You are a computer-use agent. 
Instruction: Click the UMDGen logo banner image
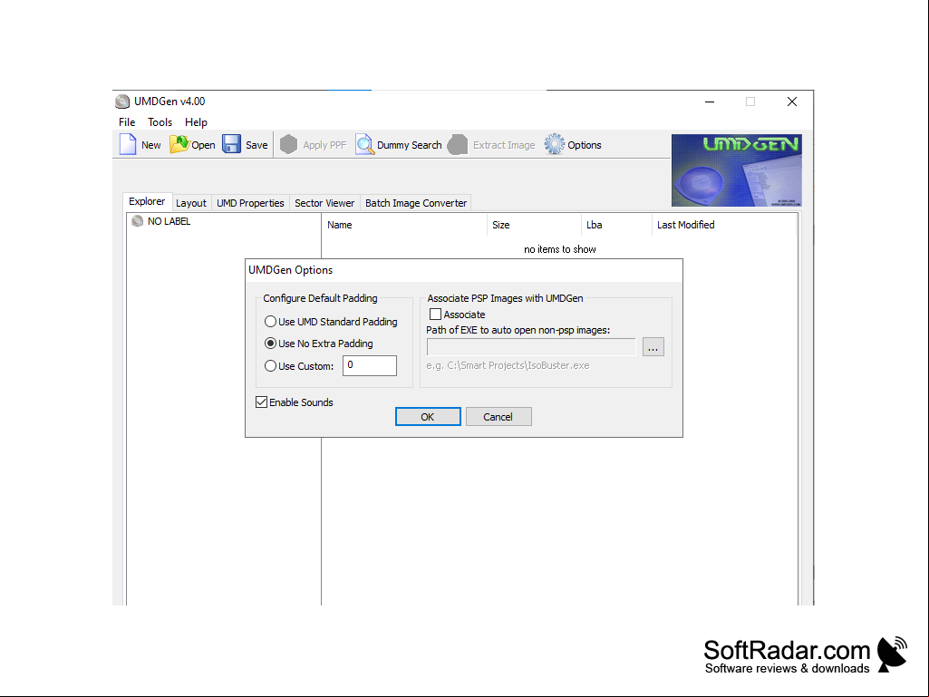pyautogui.click(x=737, y=170)
